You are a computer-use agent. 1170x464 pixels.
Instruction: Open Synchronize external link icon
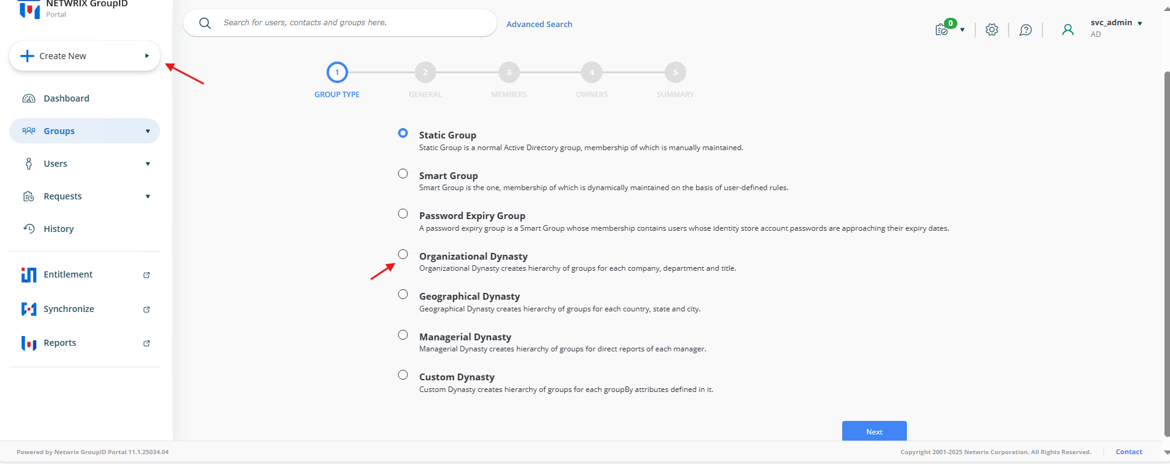coord(147,310)
